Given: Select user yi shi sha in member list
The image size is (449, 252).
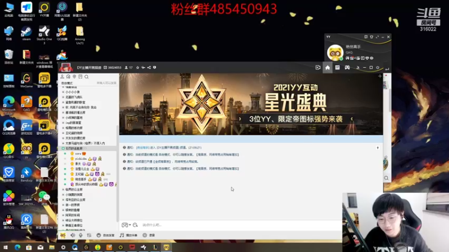Looking at the screenshot, I should (80, 159).
